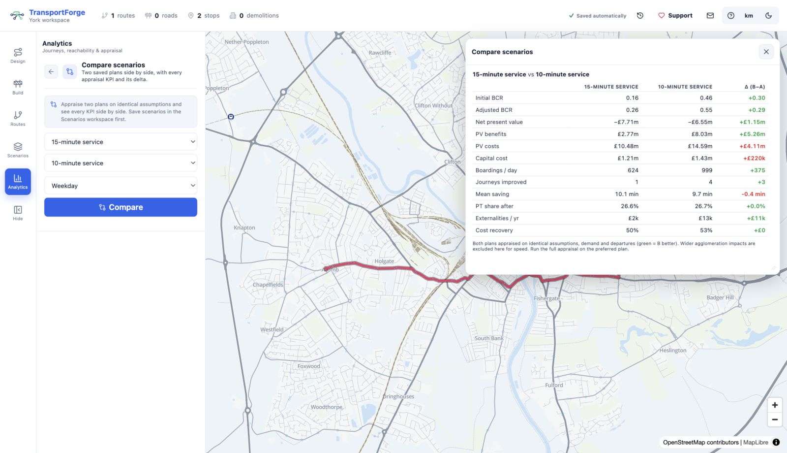
Task: Open version history clock icon
Action: pyautogui.click(x=640, y=16)
